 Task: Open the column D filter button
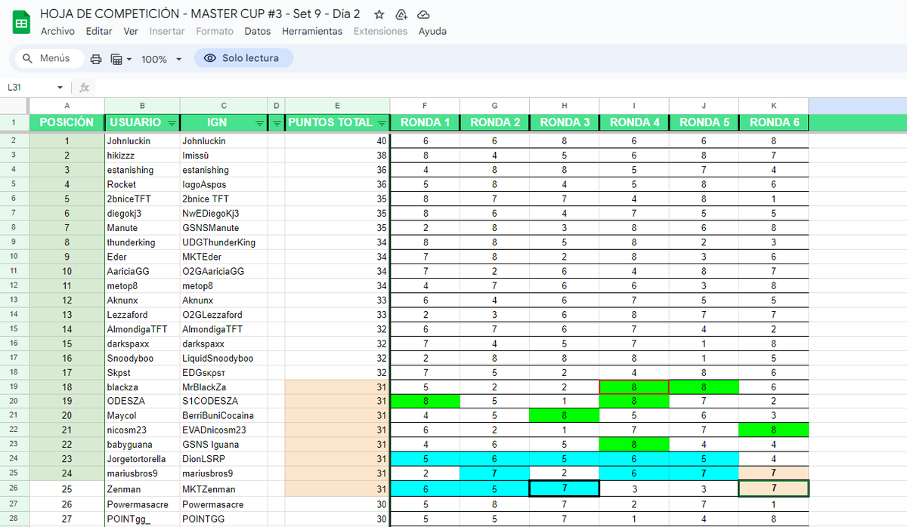coord(277,122)
